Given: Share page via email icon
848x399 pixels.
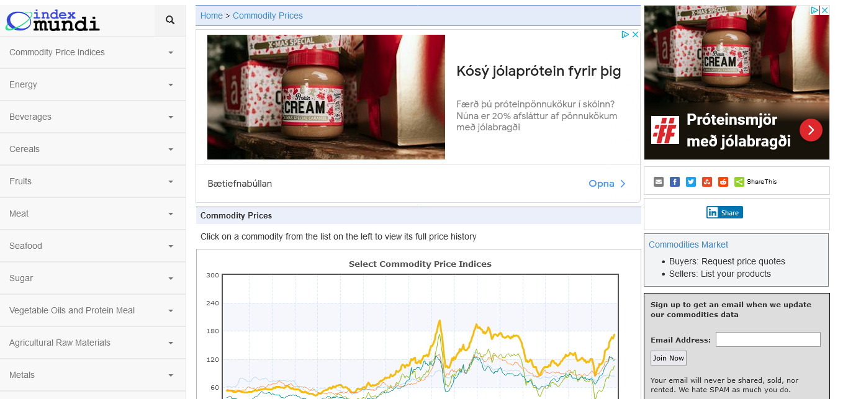Looking at the screenshot, I should point(659,182).
